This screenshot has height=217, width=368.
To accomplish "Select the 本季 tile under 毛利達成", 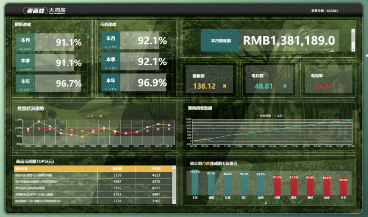I will pyautogui.click(x=111, y=61).
